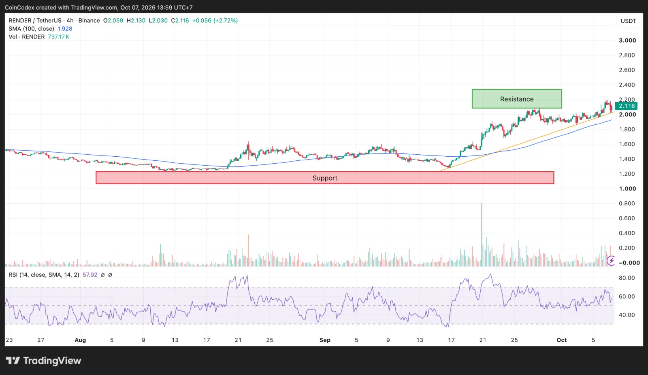The height and width of the screenshot is (375, 648).
Task: Click the close price C2.116 in header
Action: pyautogui.click(x=180, y=20)
